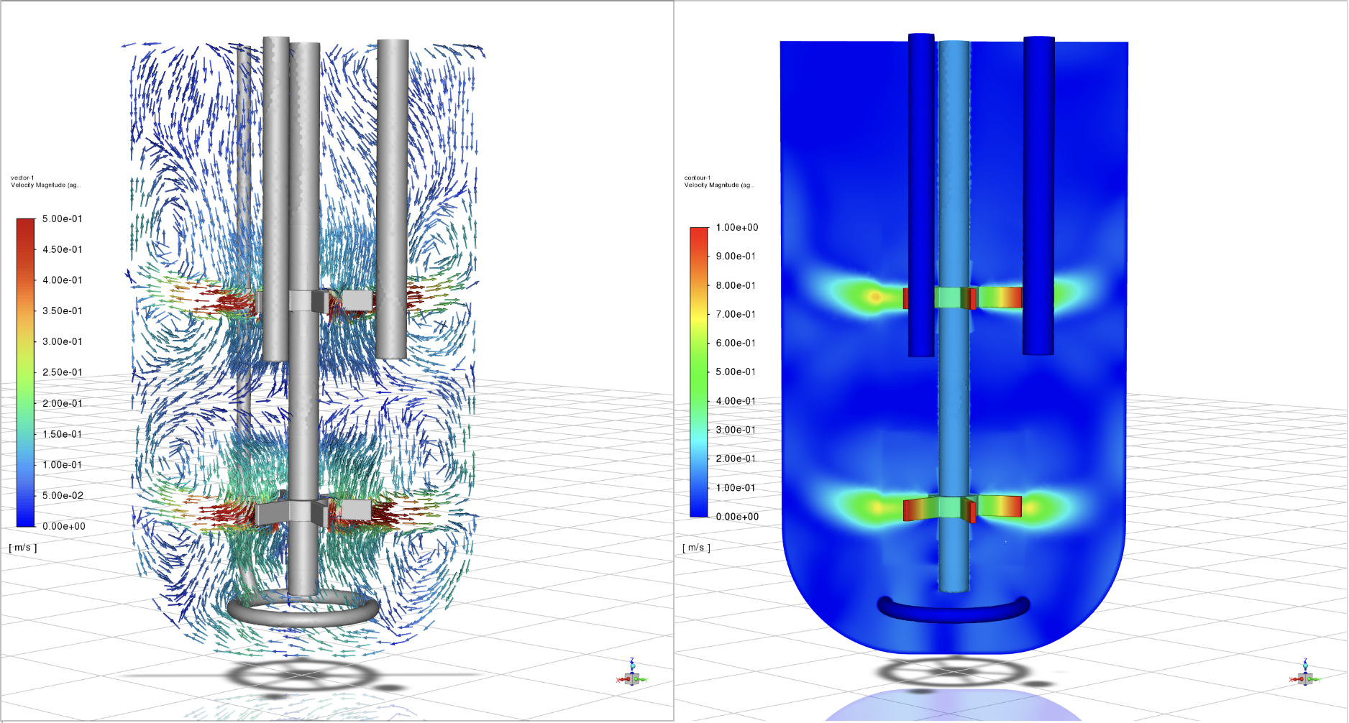Click the contour-1 velocity color scale bar

[x=699, y=372]
